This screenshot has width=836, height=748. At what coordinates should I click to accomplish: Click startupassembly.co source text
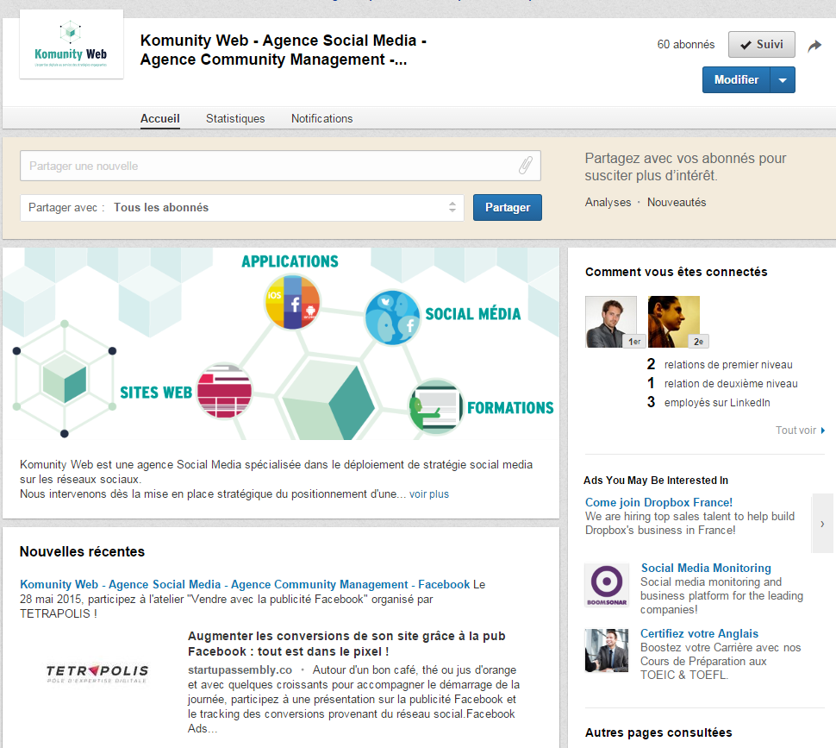pos(240,669)
